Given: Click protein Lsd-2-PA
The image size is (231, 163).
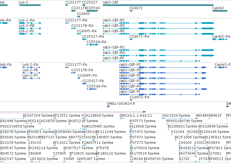Looking at the screenshot, I should click(x=30, y=65).
